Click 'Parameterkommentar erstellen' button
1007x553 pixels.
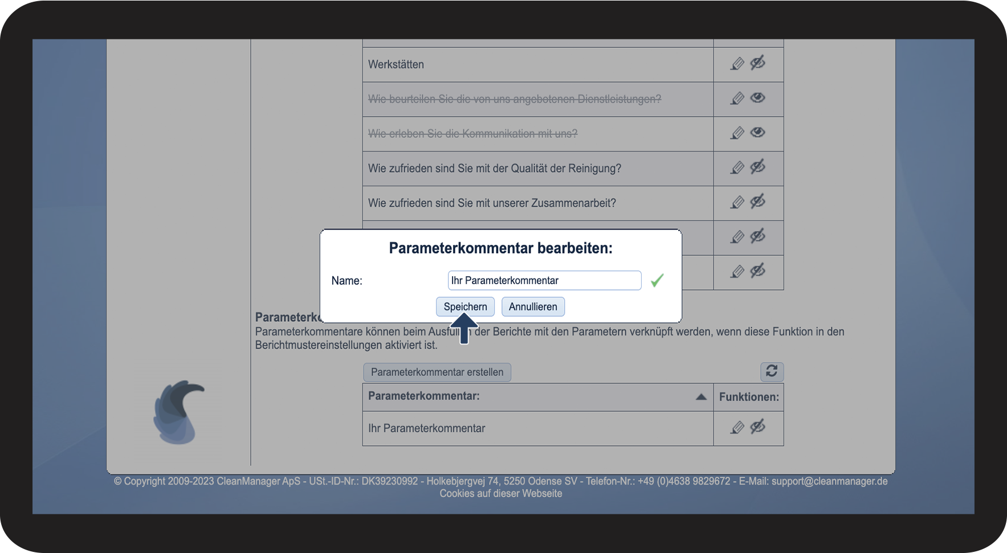[437, 372]
